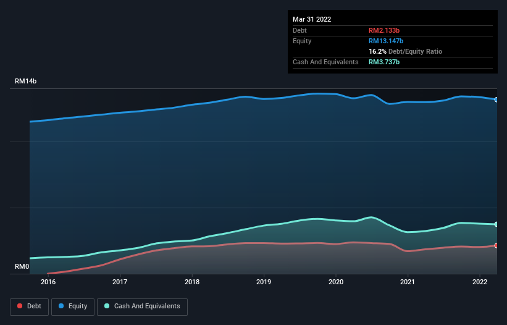Toggle the Equity legend button

coord(73,306)
